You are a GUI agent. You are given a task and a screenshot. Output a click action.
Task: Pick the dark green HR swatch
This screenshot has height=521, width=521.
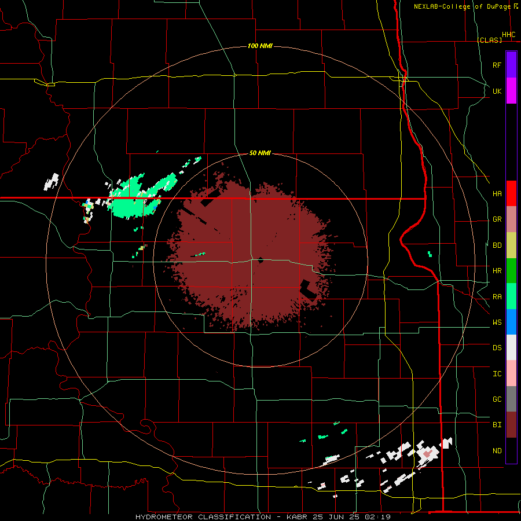coord(511,271)
